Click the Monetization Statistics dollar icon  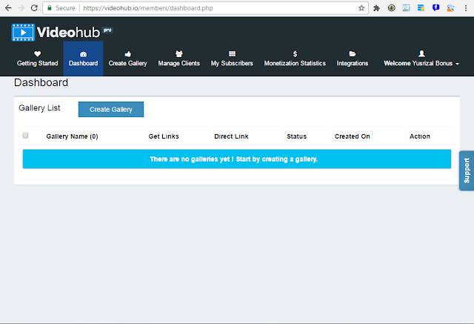click(295, 54)
